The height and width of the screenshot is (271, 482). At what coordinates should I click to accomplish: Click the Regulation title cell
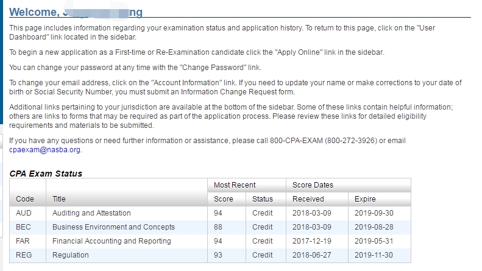(x=71, y=255)
